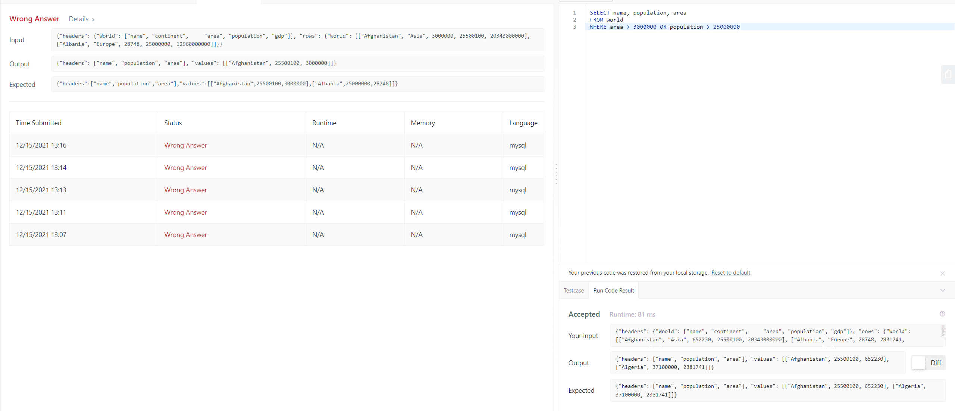Click the submission Output text box
The image size is (955, 411).
coord(298,64)
